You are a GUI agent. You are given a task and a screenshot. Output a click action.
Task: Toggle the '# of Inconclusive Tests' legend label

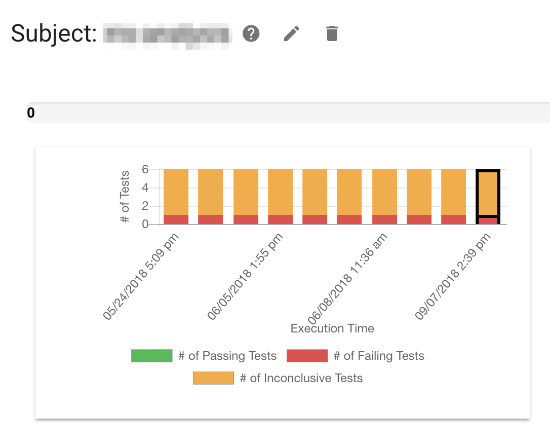[x=301, y=378]
